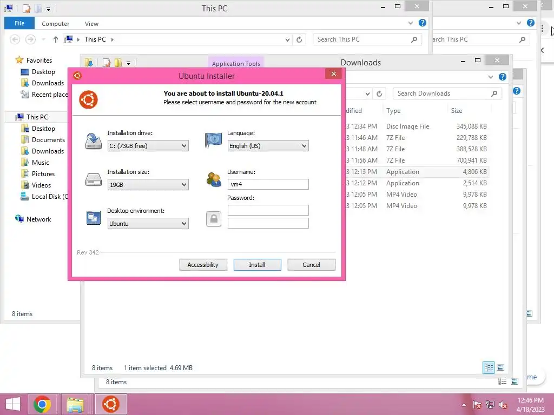Viewport: 554px width, 415px height.
Task: Click the users icon beside Username
Action: (x=213, y=179)
